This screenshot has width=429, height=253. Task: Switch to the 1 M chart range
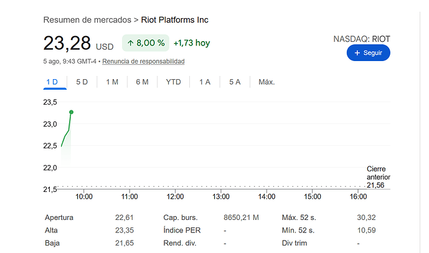[112, 82]
